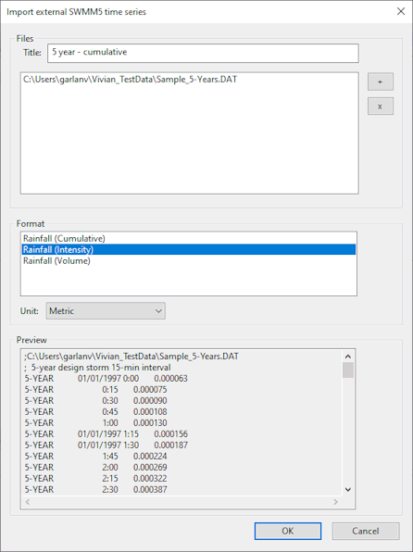Click preview row 0:30 with 0.000090

(x=95, y=401)
